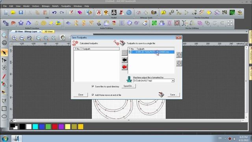The image size is (252, 142).
Task: Click the blue circular icon in Model toolbar
Action: click(x=129, y=13)
